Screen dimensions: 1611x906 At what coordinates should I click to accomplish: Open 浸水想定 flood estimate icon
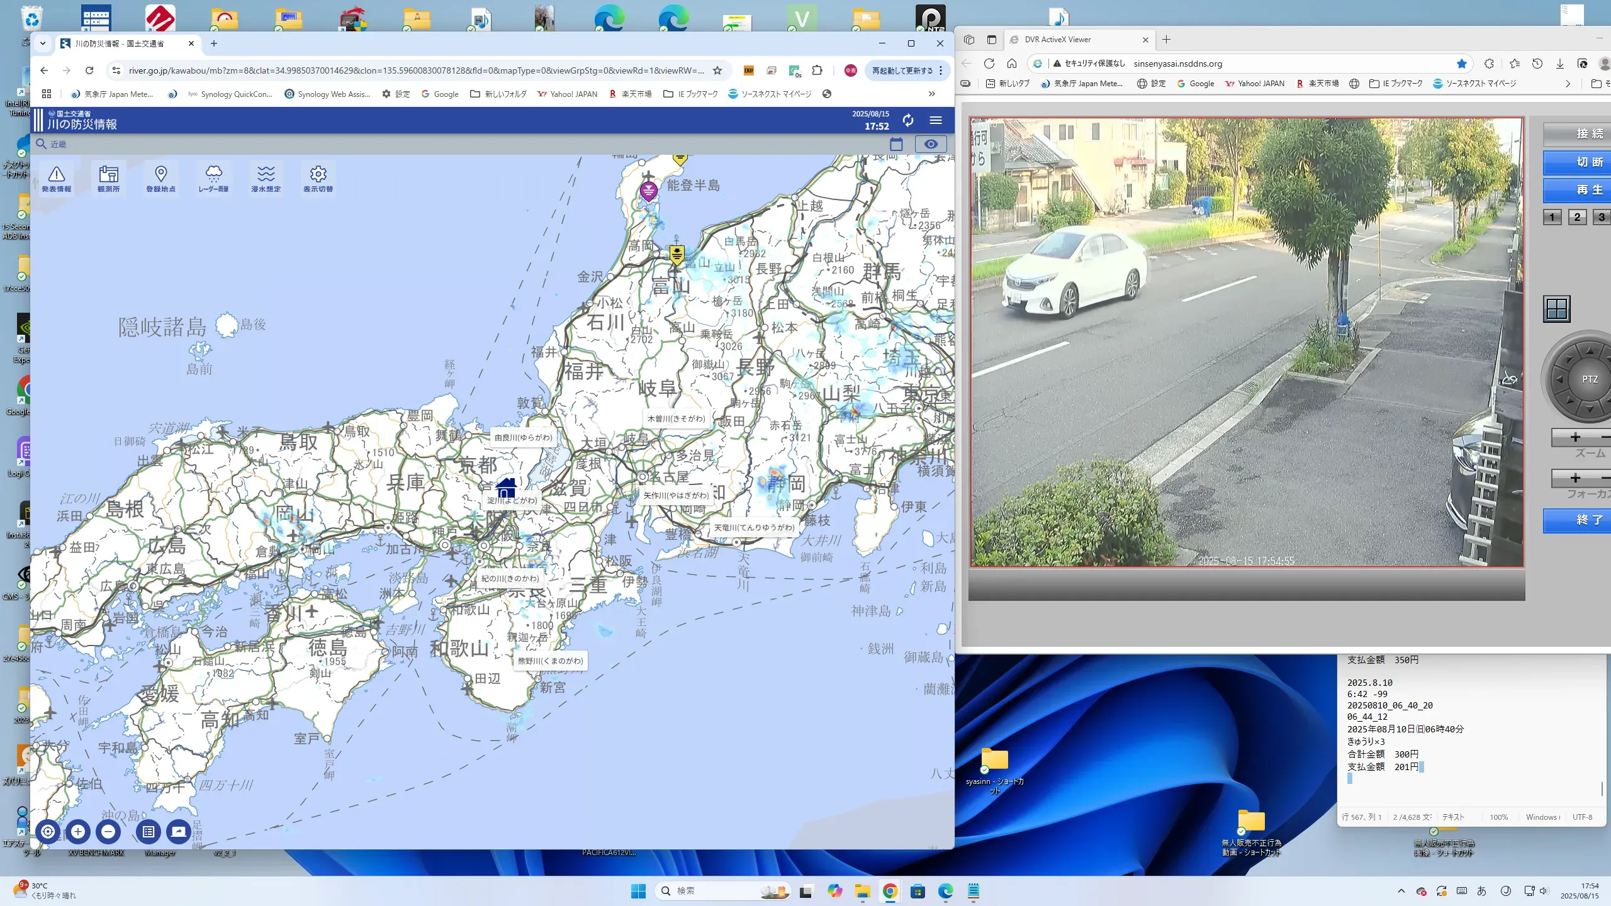click(x=266, y=178)
